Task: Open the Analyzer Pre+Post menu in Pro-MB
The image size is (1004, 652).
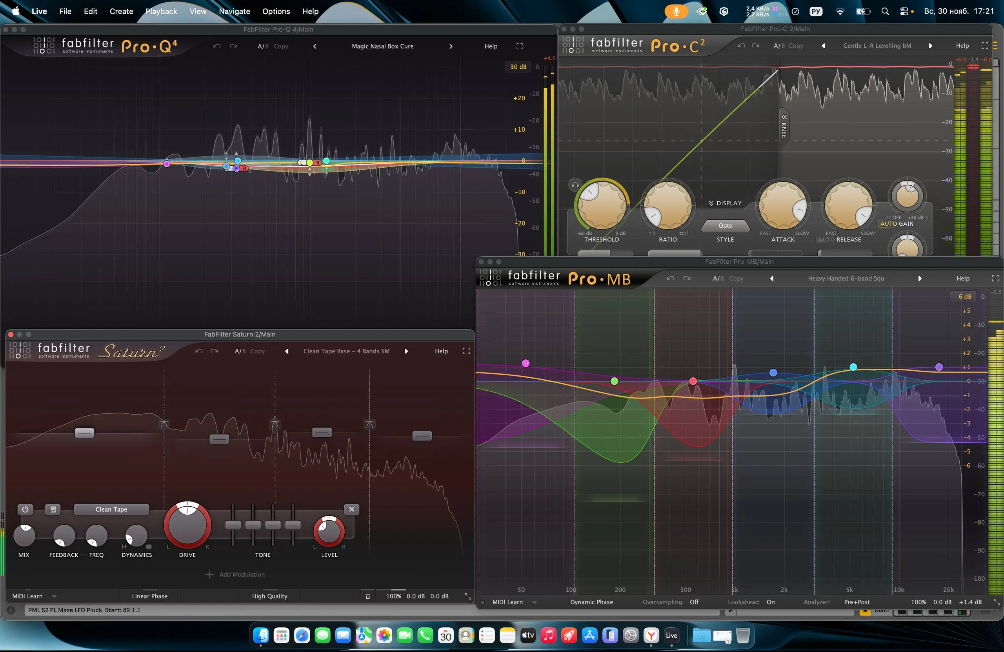Action: tap(857, 602)
